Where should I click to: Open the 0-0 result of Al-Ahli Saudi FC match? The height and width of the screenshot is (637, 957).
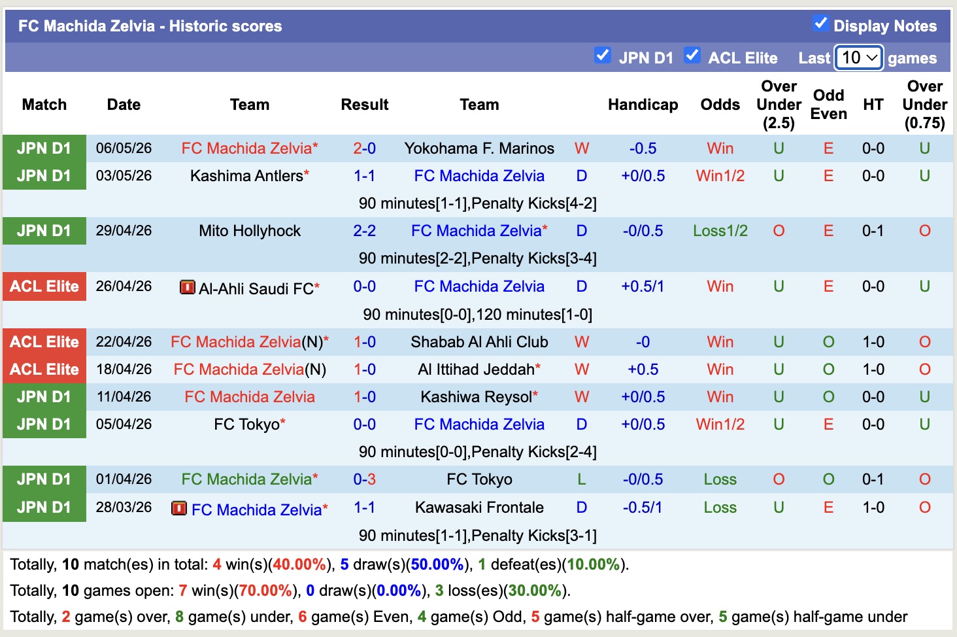pyautogui.click(x=364, y=286)
